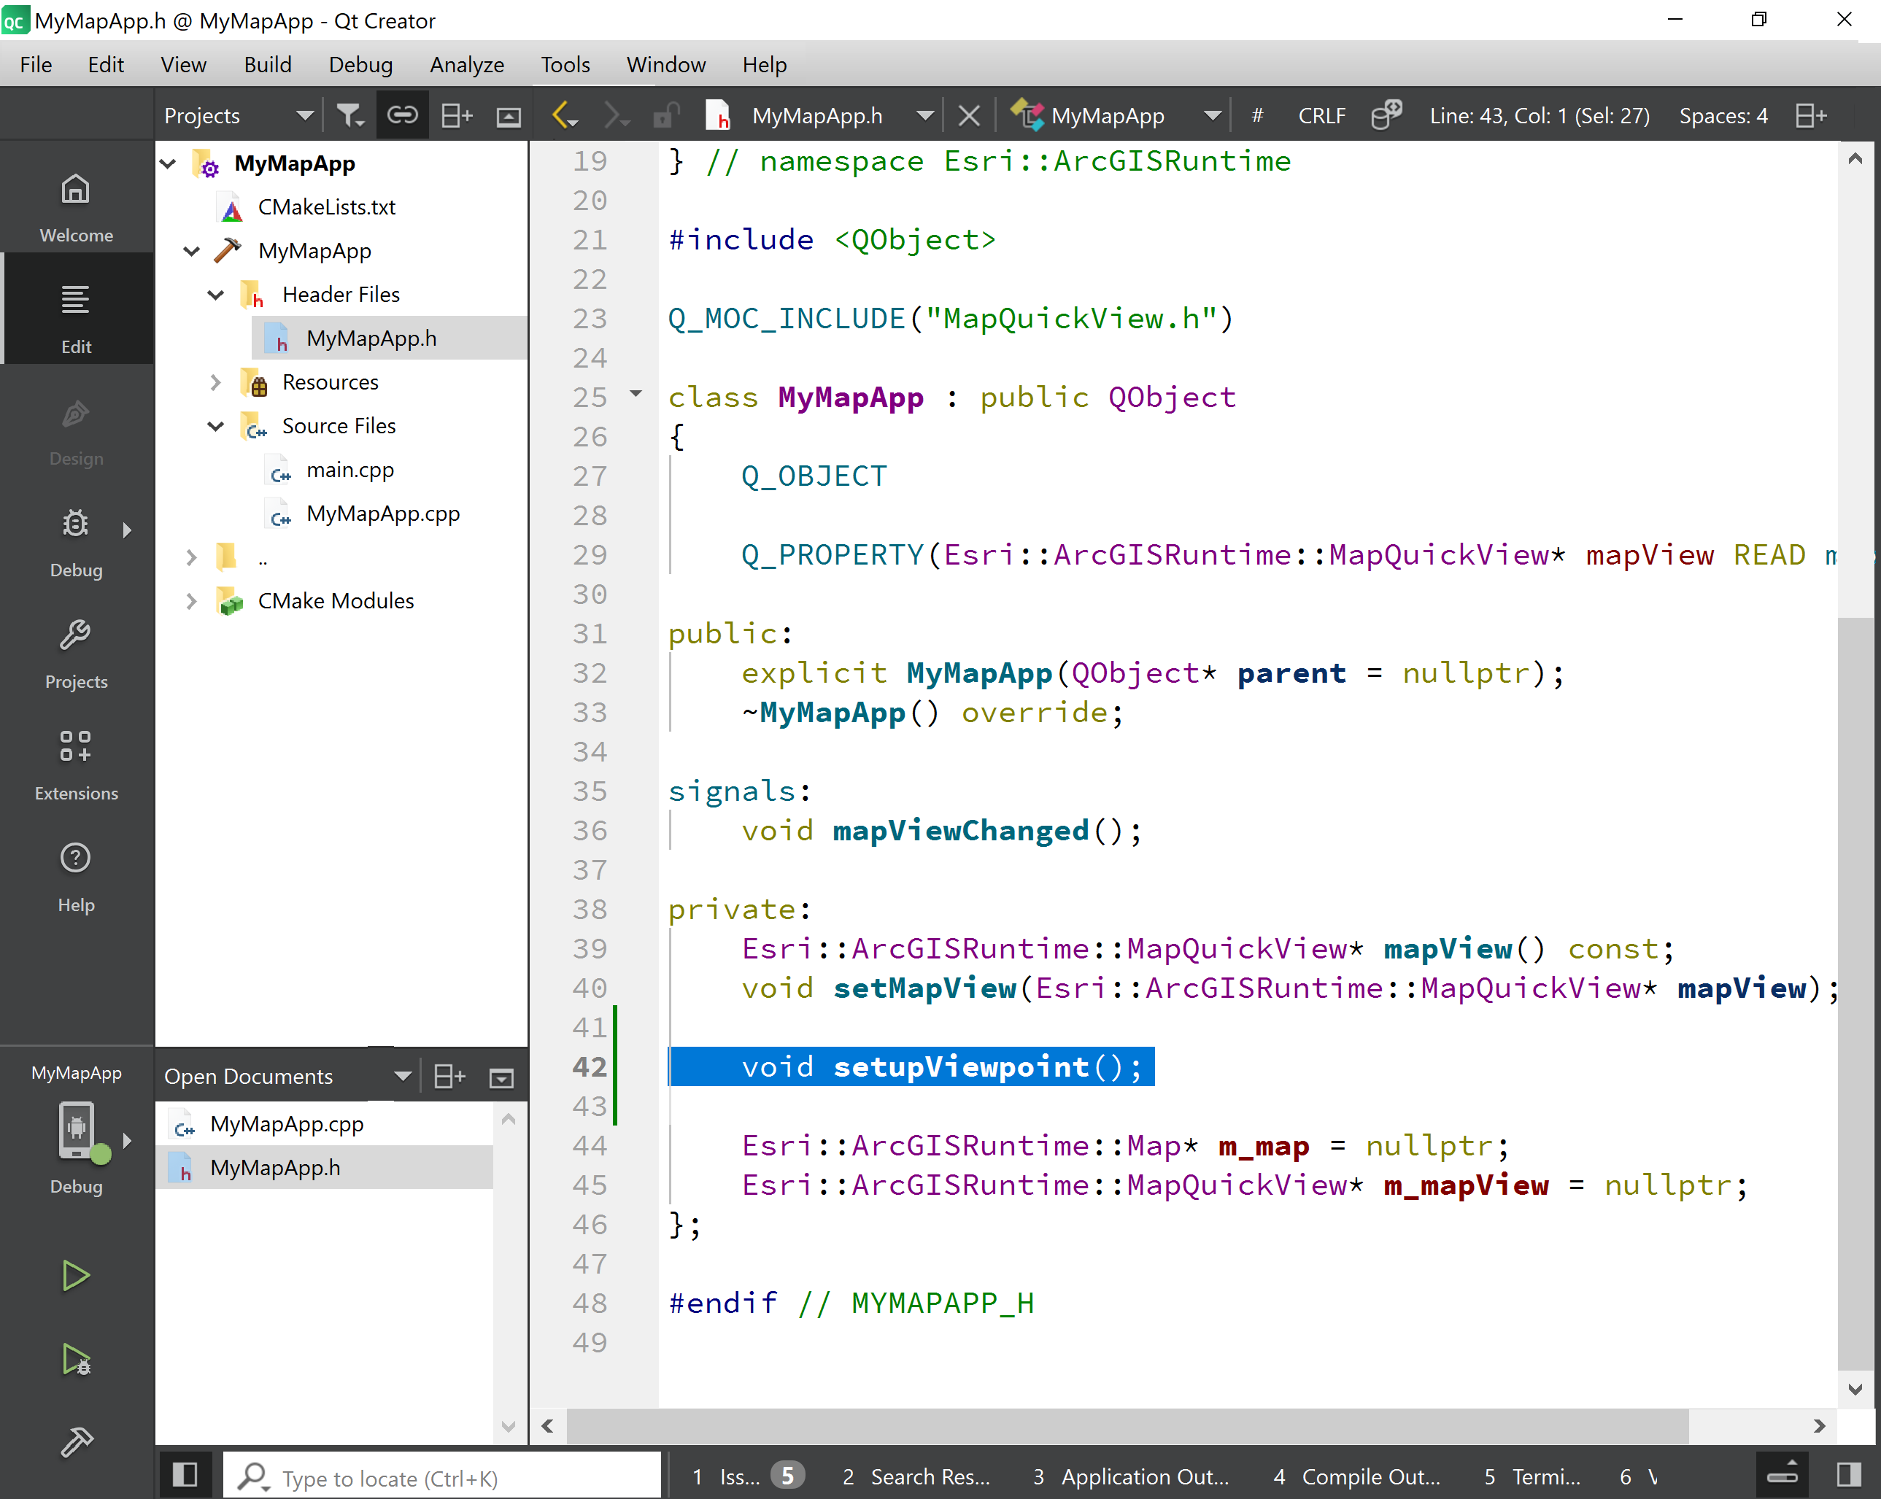Click the green Run button

click(76, 1276)
